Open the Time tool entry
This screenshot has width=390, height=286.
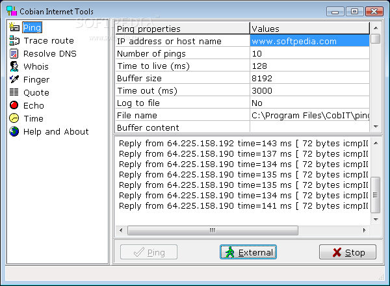(33, 118)
